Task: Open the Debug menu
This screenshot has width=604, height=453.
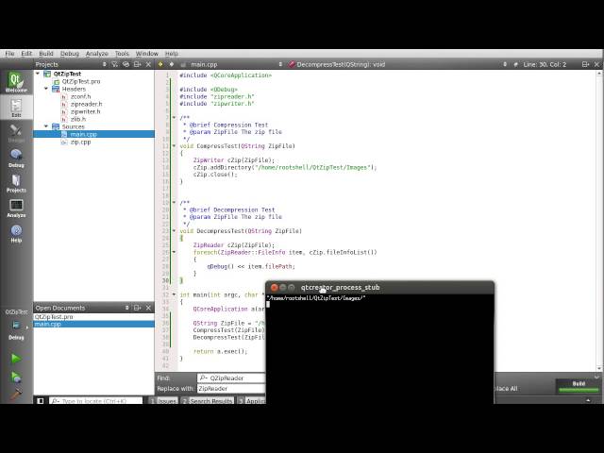Action: 70,54
